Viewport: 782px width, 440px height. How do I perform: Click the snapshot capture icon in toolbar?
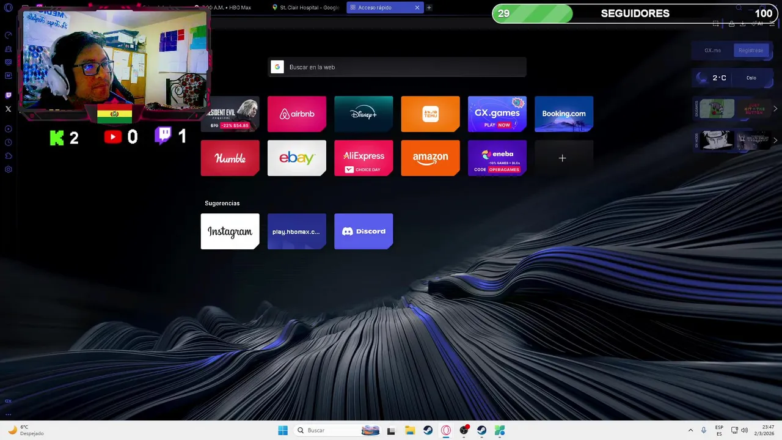click(715, 24)
